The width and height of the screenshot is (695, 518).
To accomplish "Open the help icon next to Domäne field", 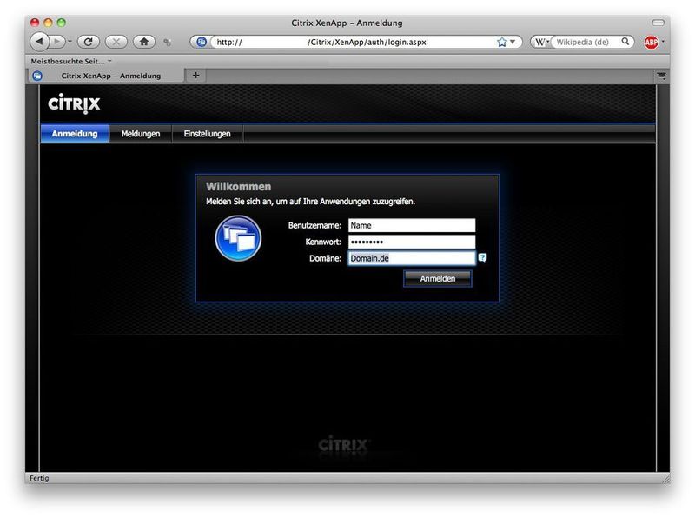I will point(482,257).
